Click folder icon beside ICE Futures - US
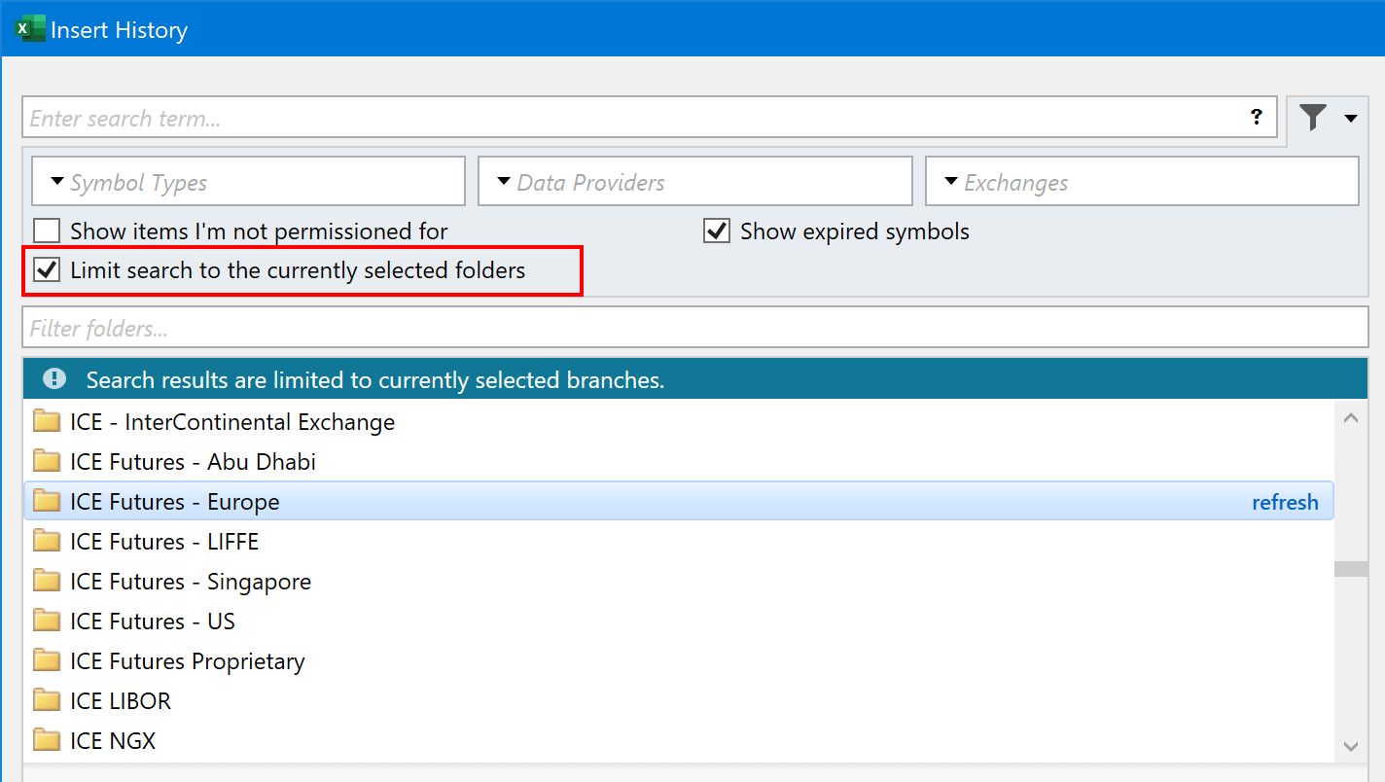Viewport: 1385px width, 782px height. tap(47, 621)
